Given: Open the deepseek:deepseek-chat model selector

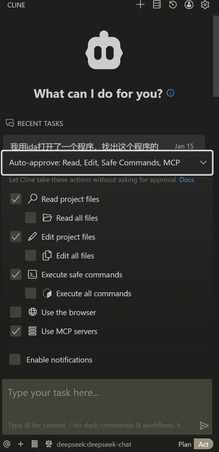Looking at the screenshot, I should (x=94, y=445).
